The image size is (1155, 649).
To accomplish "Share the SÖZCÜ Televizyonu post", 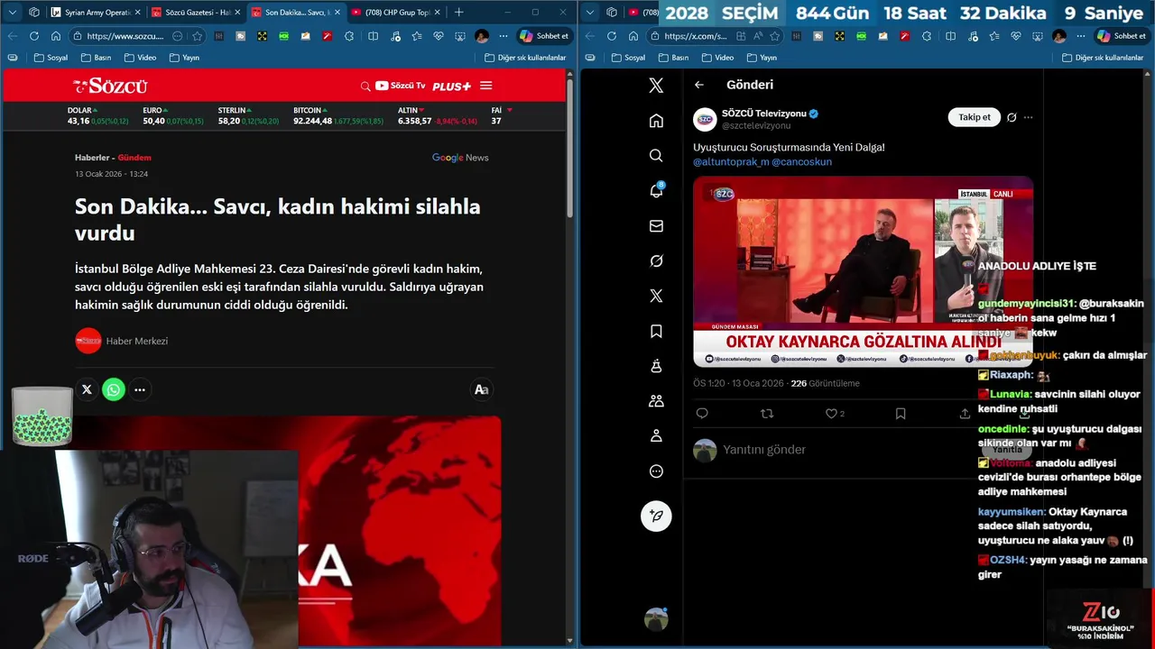I will coord(965,414).
